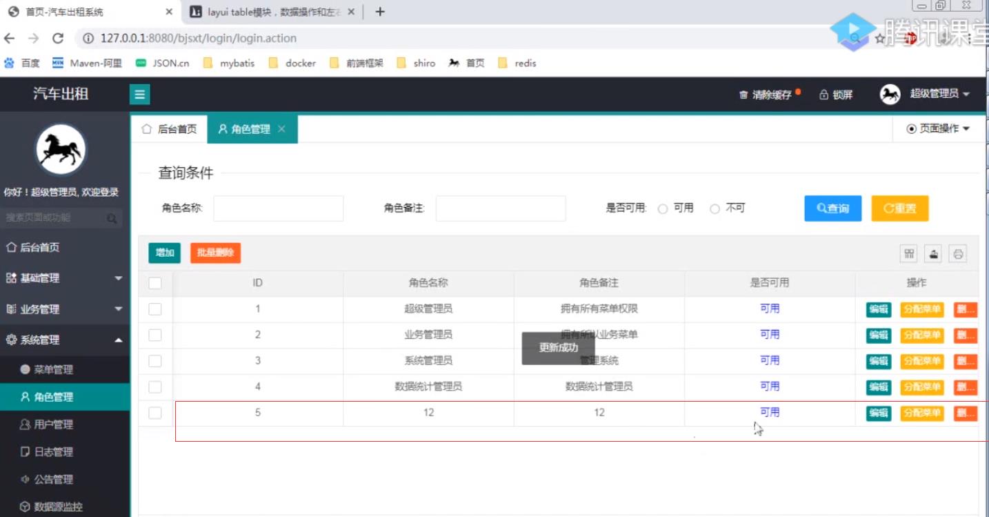Image resolution: width=989 pixels, height=517 pixels.
Task: Open 角色管理 in the sidebar
Action: [65, 397]
